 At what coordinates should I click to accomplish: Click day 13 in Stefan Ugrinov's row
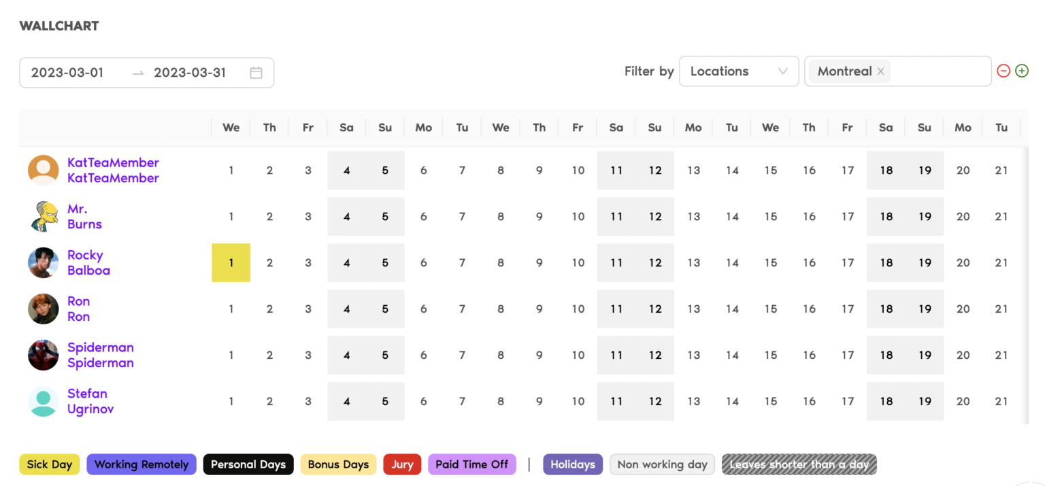[x=693, y=401]
